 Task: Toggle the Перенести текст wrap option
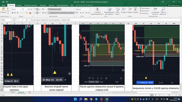(x=55, y=9)
